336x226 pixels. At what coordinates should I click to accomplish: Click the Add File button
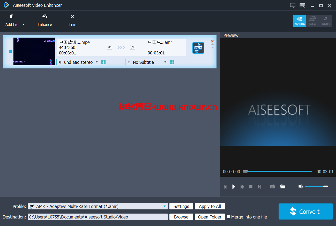pos(12,20)
